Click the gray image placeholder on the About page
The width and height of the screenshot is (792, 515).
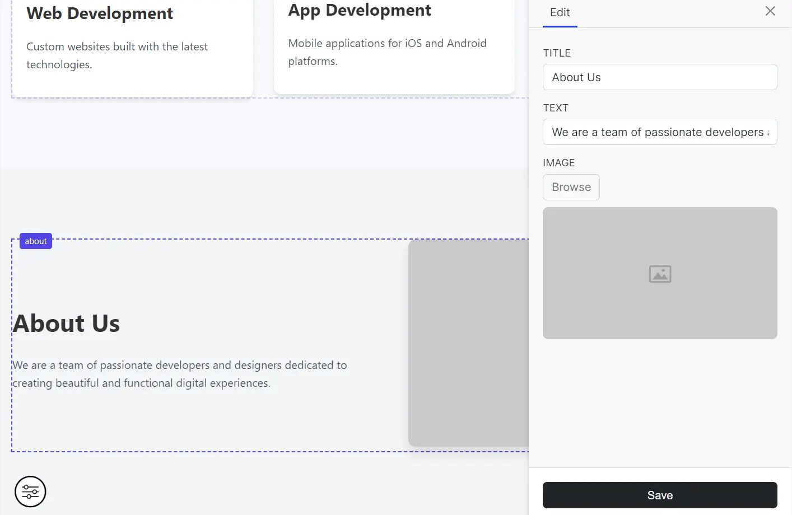click(x=468, y=343)
